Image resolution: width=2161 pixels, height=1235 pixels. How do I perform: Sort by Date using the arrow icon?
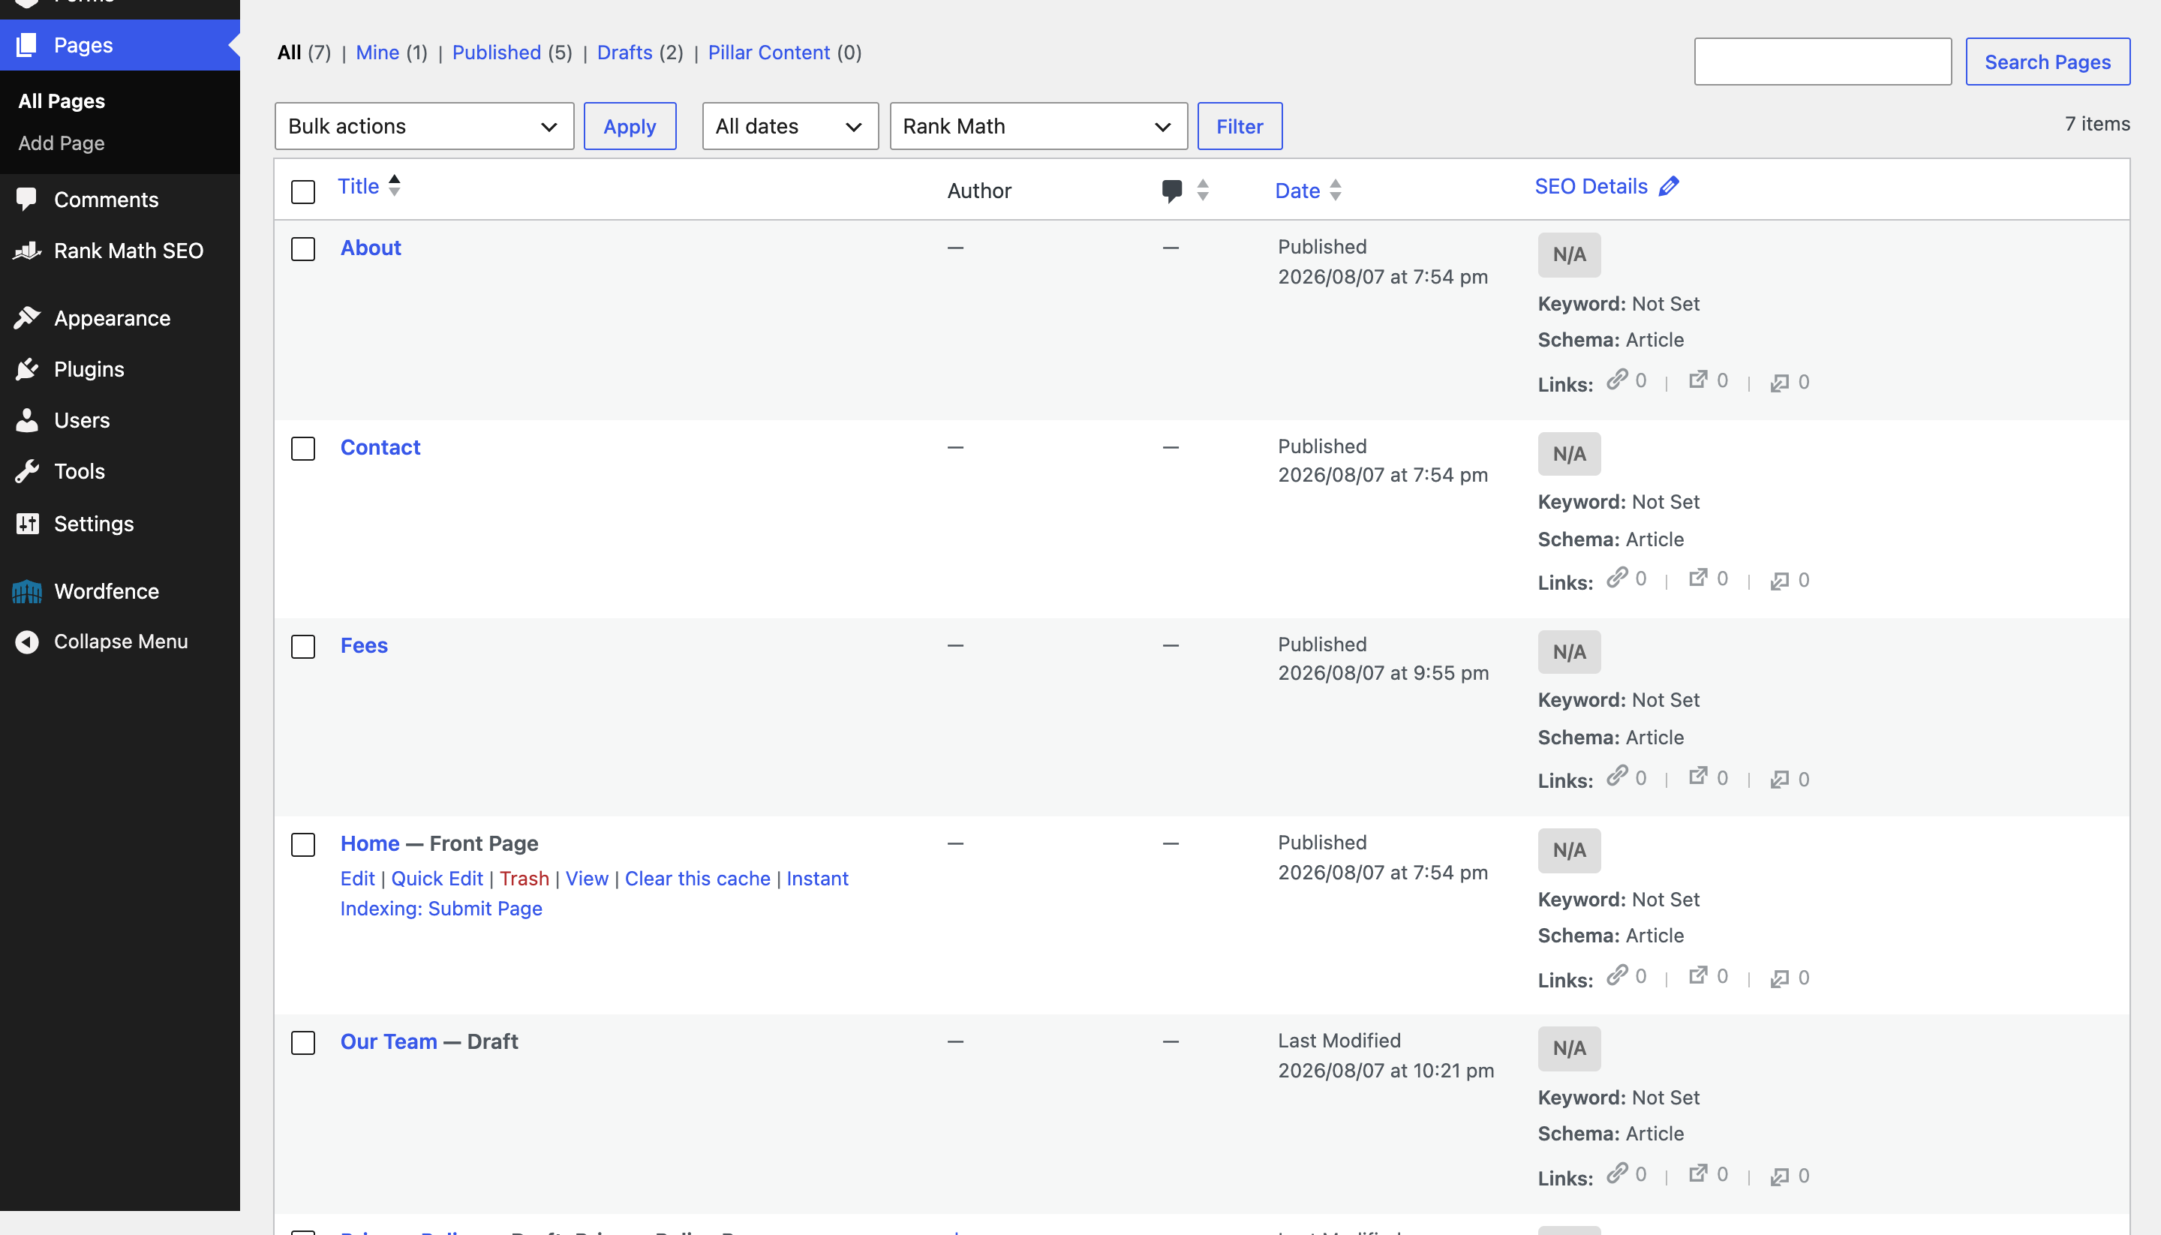[x=1336, y=190]
